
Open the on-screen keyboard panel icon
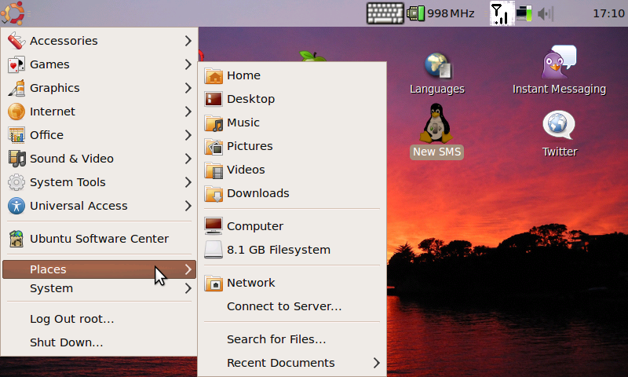pyautogui.click(x=385, y=13)
